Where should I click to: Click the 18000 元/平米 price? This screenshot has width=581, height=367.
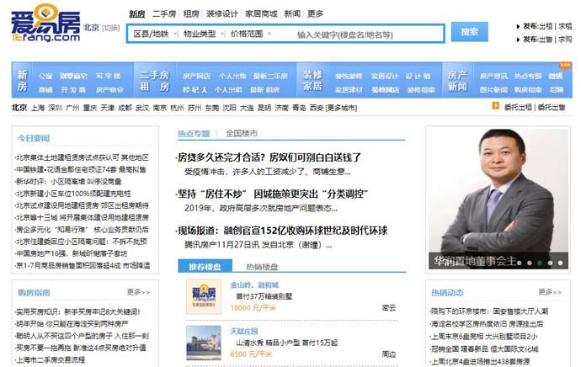pyautogui.click(x=253, y=308)
